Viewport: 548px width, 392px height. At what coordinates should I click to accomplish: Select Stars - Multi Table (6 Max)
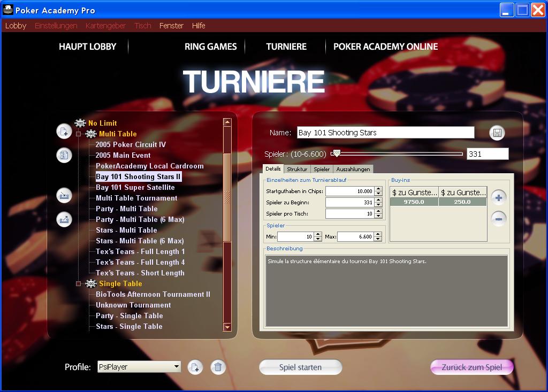[140, 241]
